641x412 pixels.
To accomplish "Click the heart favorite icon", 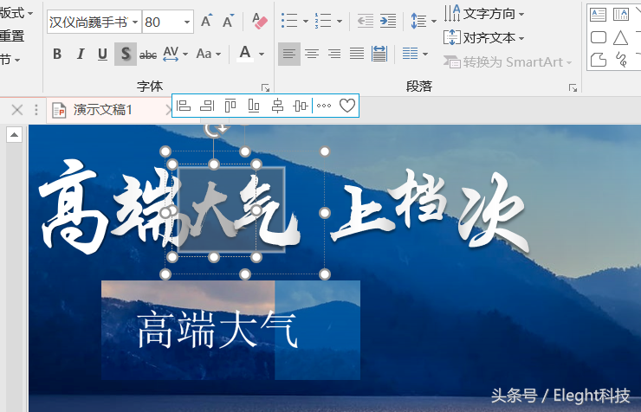I will click(x=347, y=106).
